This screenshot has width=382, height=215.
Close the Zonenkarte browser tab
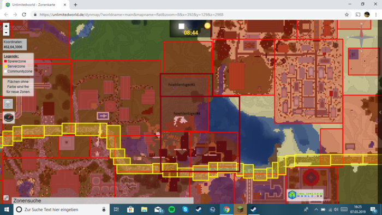tap(65, 4)
